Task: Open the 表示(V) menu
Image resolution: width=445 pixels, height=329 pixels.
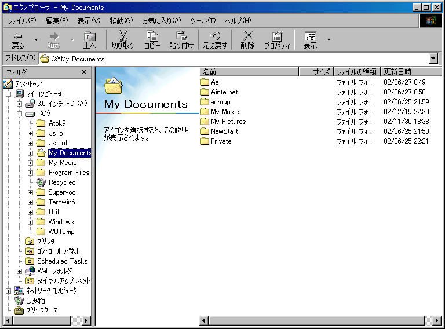Action: coord(89,21)
